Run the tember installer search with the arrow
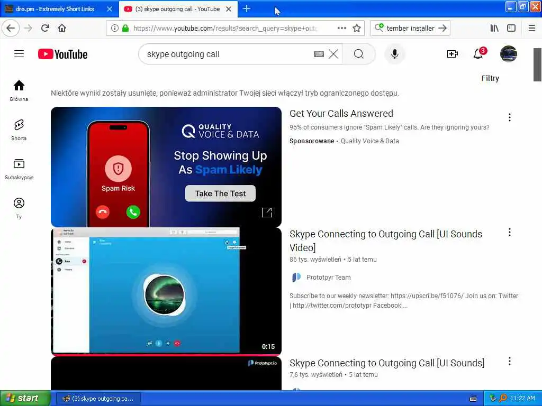Screen dimensions: 542x406 click(442, 28)
